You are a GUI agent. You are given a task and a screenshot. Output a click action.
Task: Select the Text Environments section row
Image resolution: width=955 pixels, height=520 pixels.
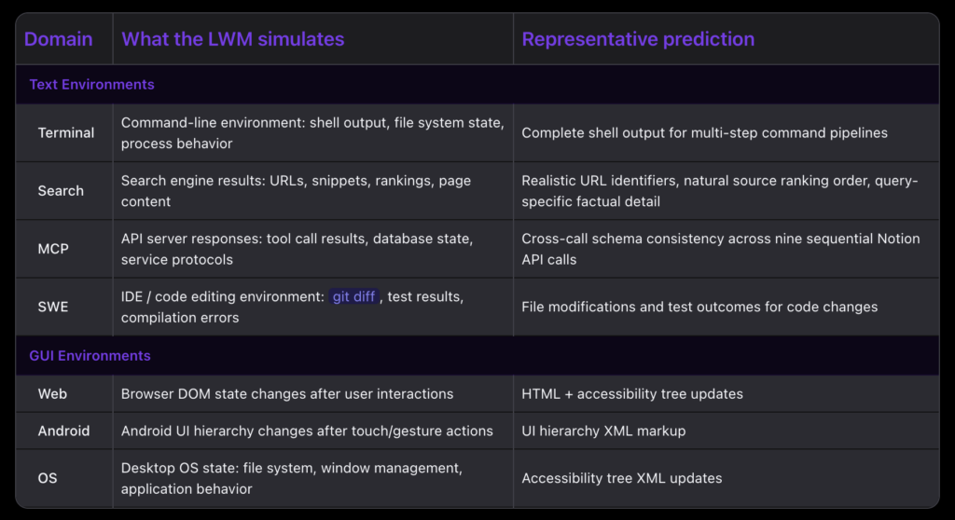477,85
